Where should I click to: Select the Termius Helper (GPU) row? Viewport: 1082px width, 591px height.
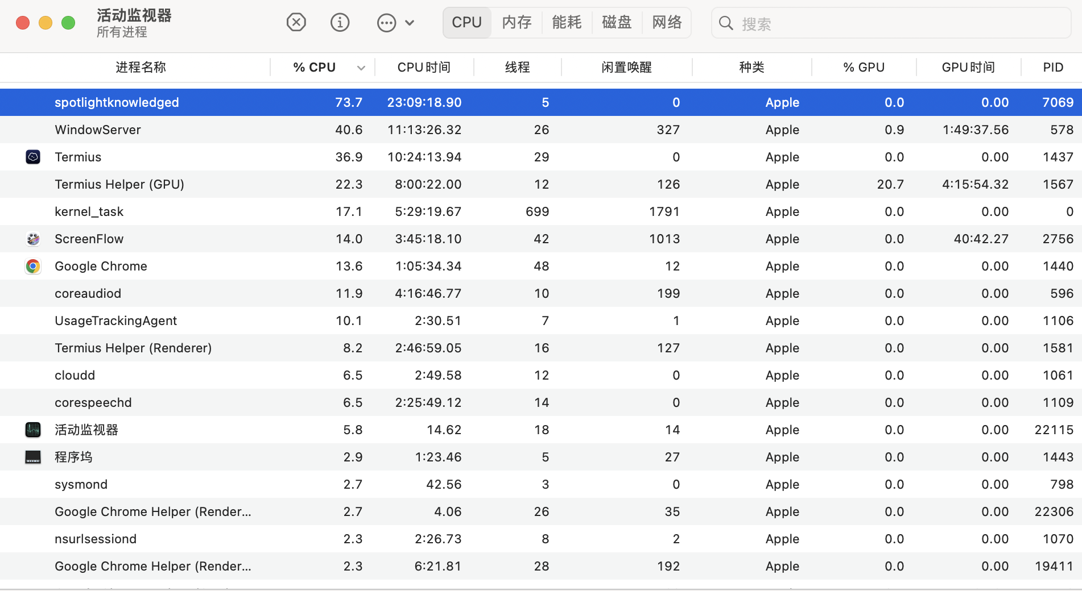click(541, 184)
